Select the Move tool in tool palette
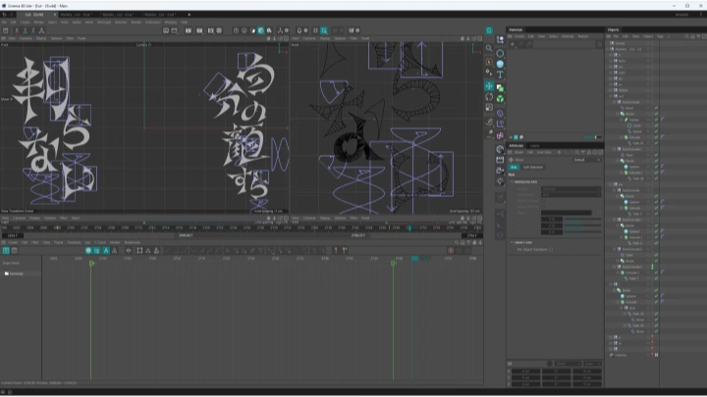Viewport: 707px width, 397px height. (489, 85)
